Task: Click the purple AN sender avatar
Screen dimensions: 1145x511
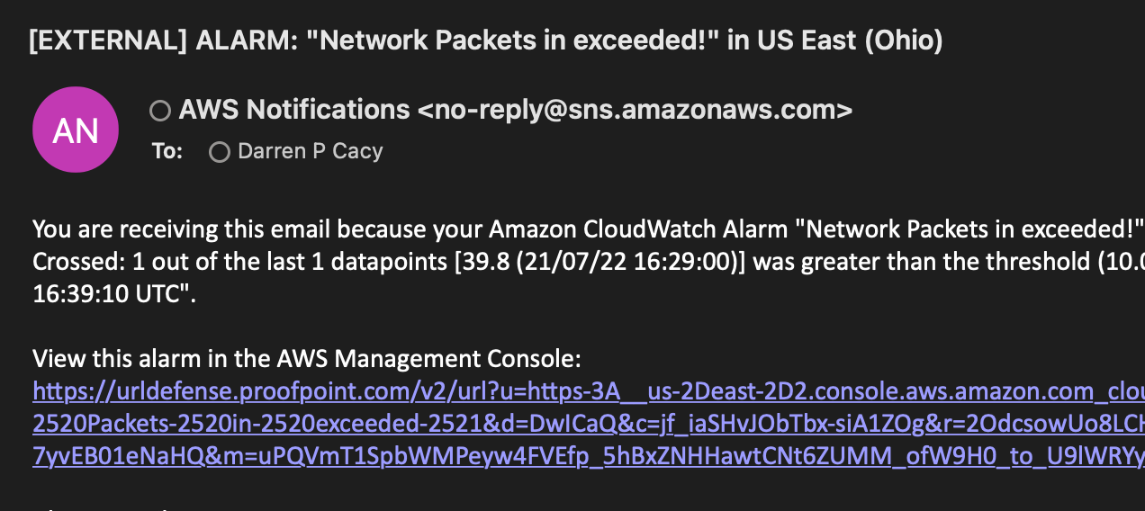Action: 76,130
